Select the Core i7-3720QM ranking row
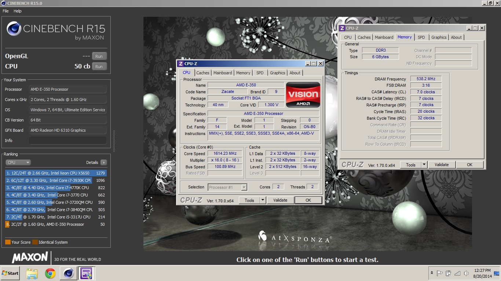Screen dimensions: 501x281 coord(56,202)
